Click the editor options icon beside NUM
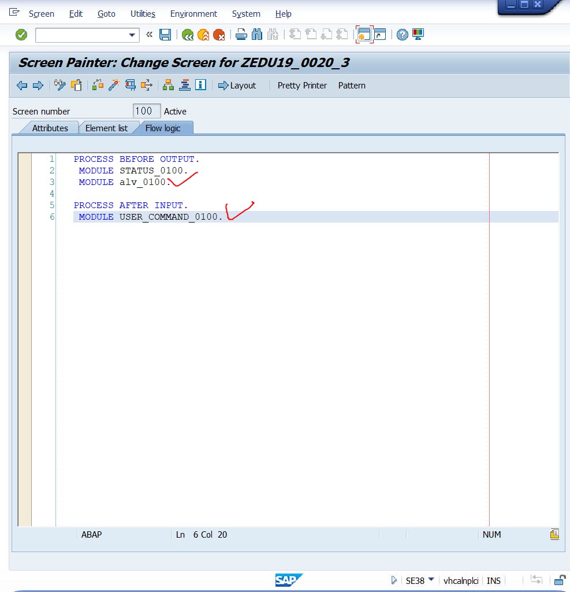The width and height of the screenshot is (570, 592). (554, 534)
